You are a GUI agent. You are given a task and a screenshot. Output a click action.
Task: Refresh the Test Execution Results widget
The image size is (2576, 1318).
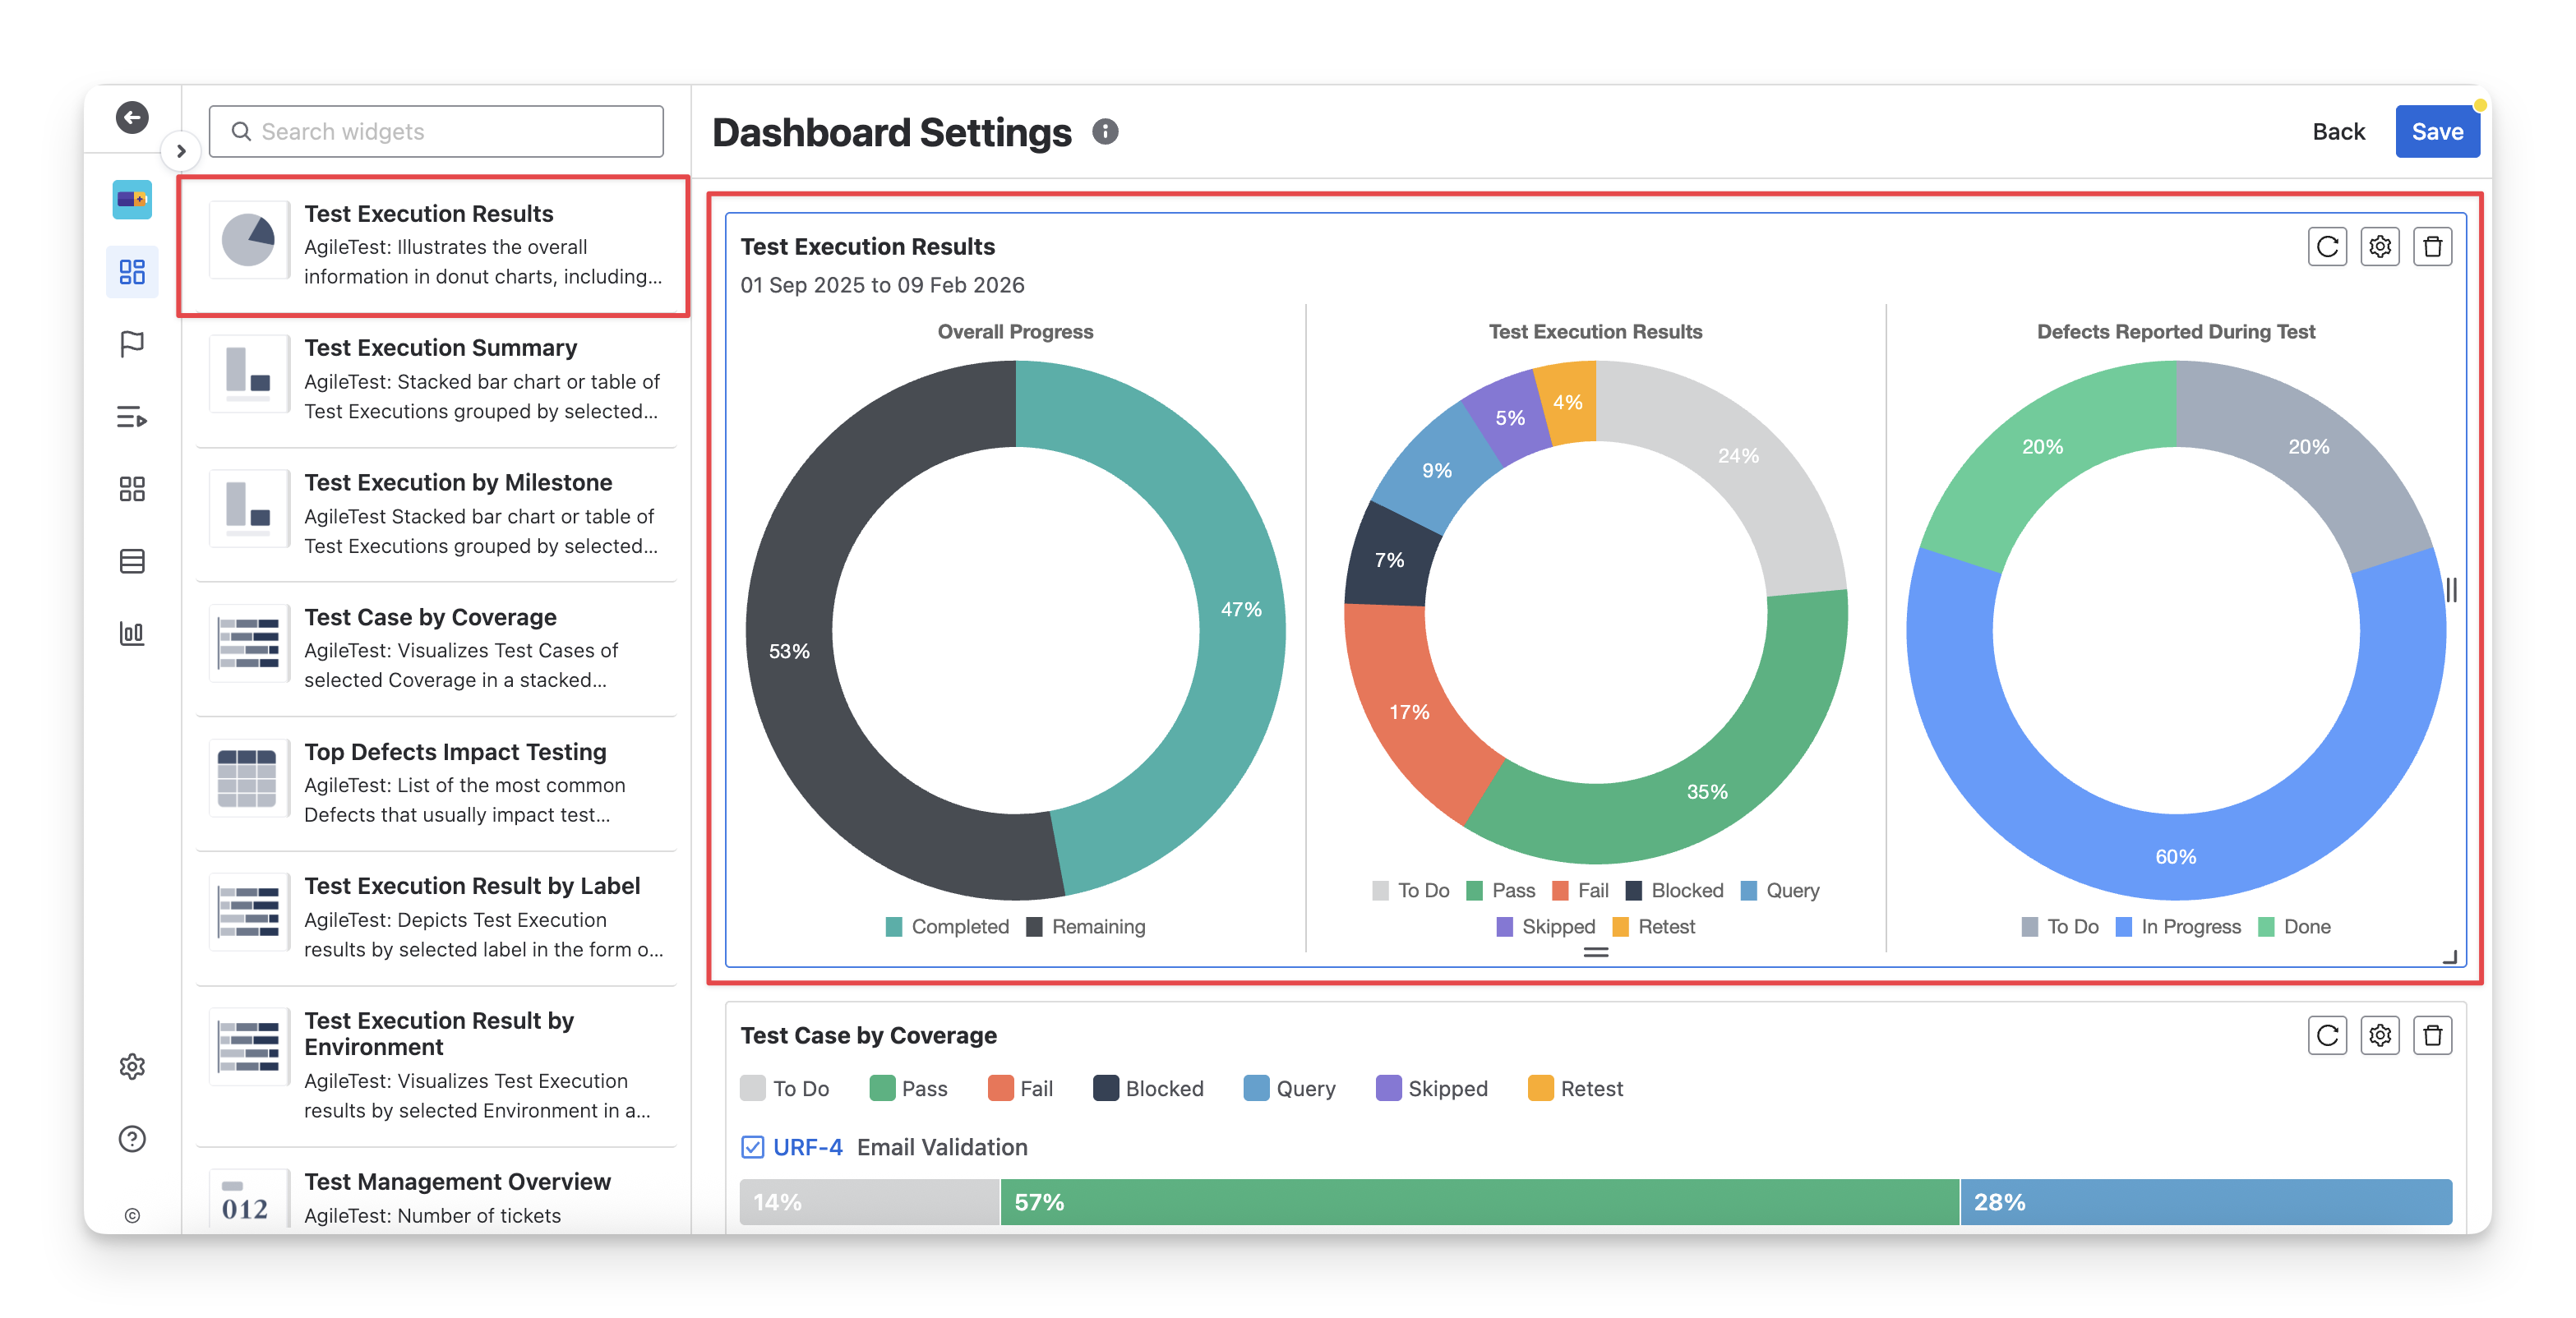click(2327, 247)
